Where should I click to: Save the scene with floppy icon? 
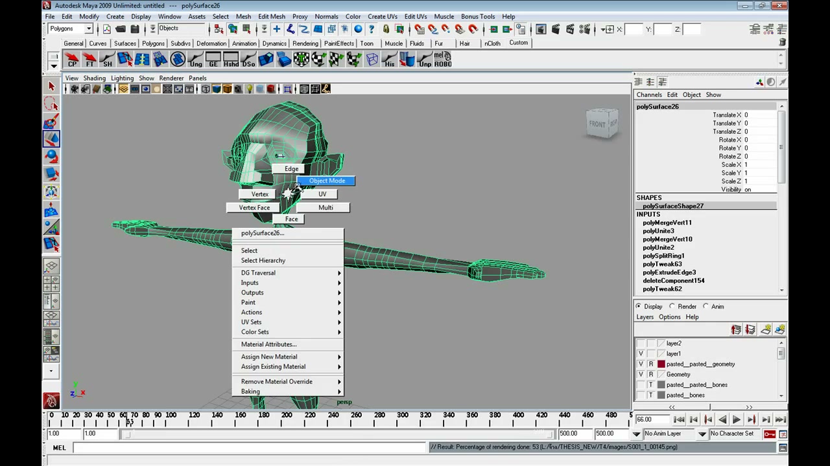[135, 29]
